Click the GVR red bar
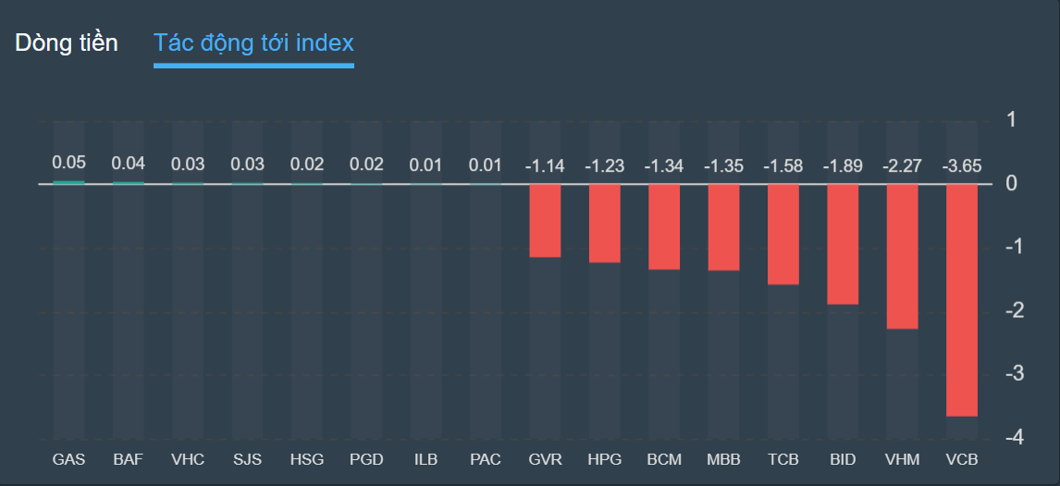This screenshot has width=1060, height=486. point(545,220)
